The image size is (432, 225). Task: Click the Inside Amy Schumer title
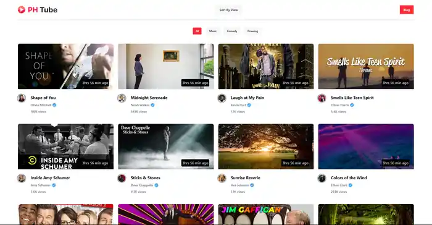(x=50, y=178)
